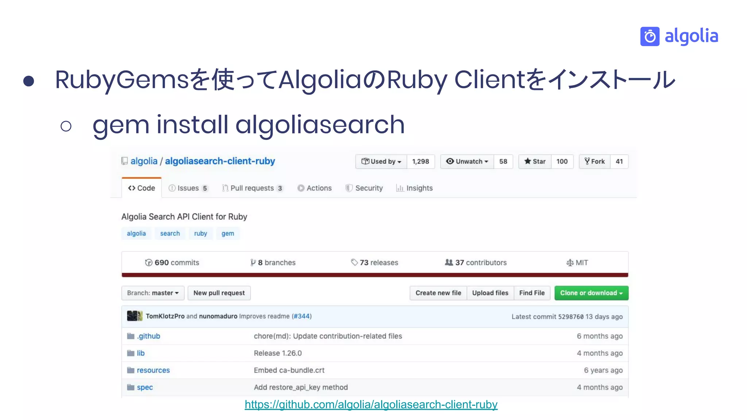Open the Unwatch dropdown

pos(467,162)
